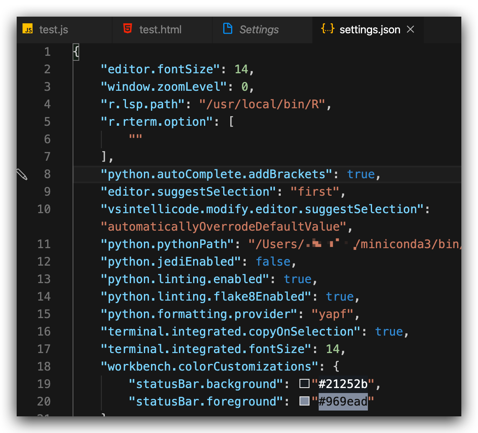
Task: Select line number 16 in the gutter
Action: pyautogui.click(x=43, y=331)
